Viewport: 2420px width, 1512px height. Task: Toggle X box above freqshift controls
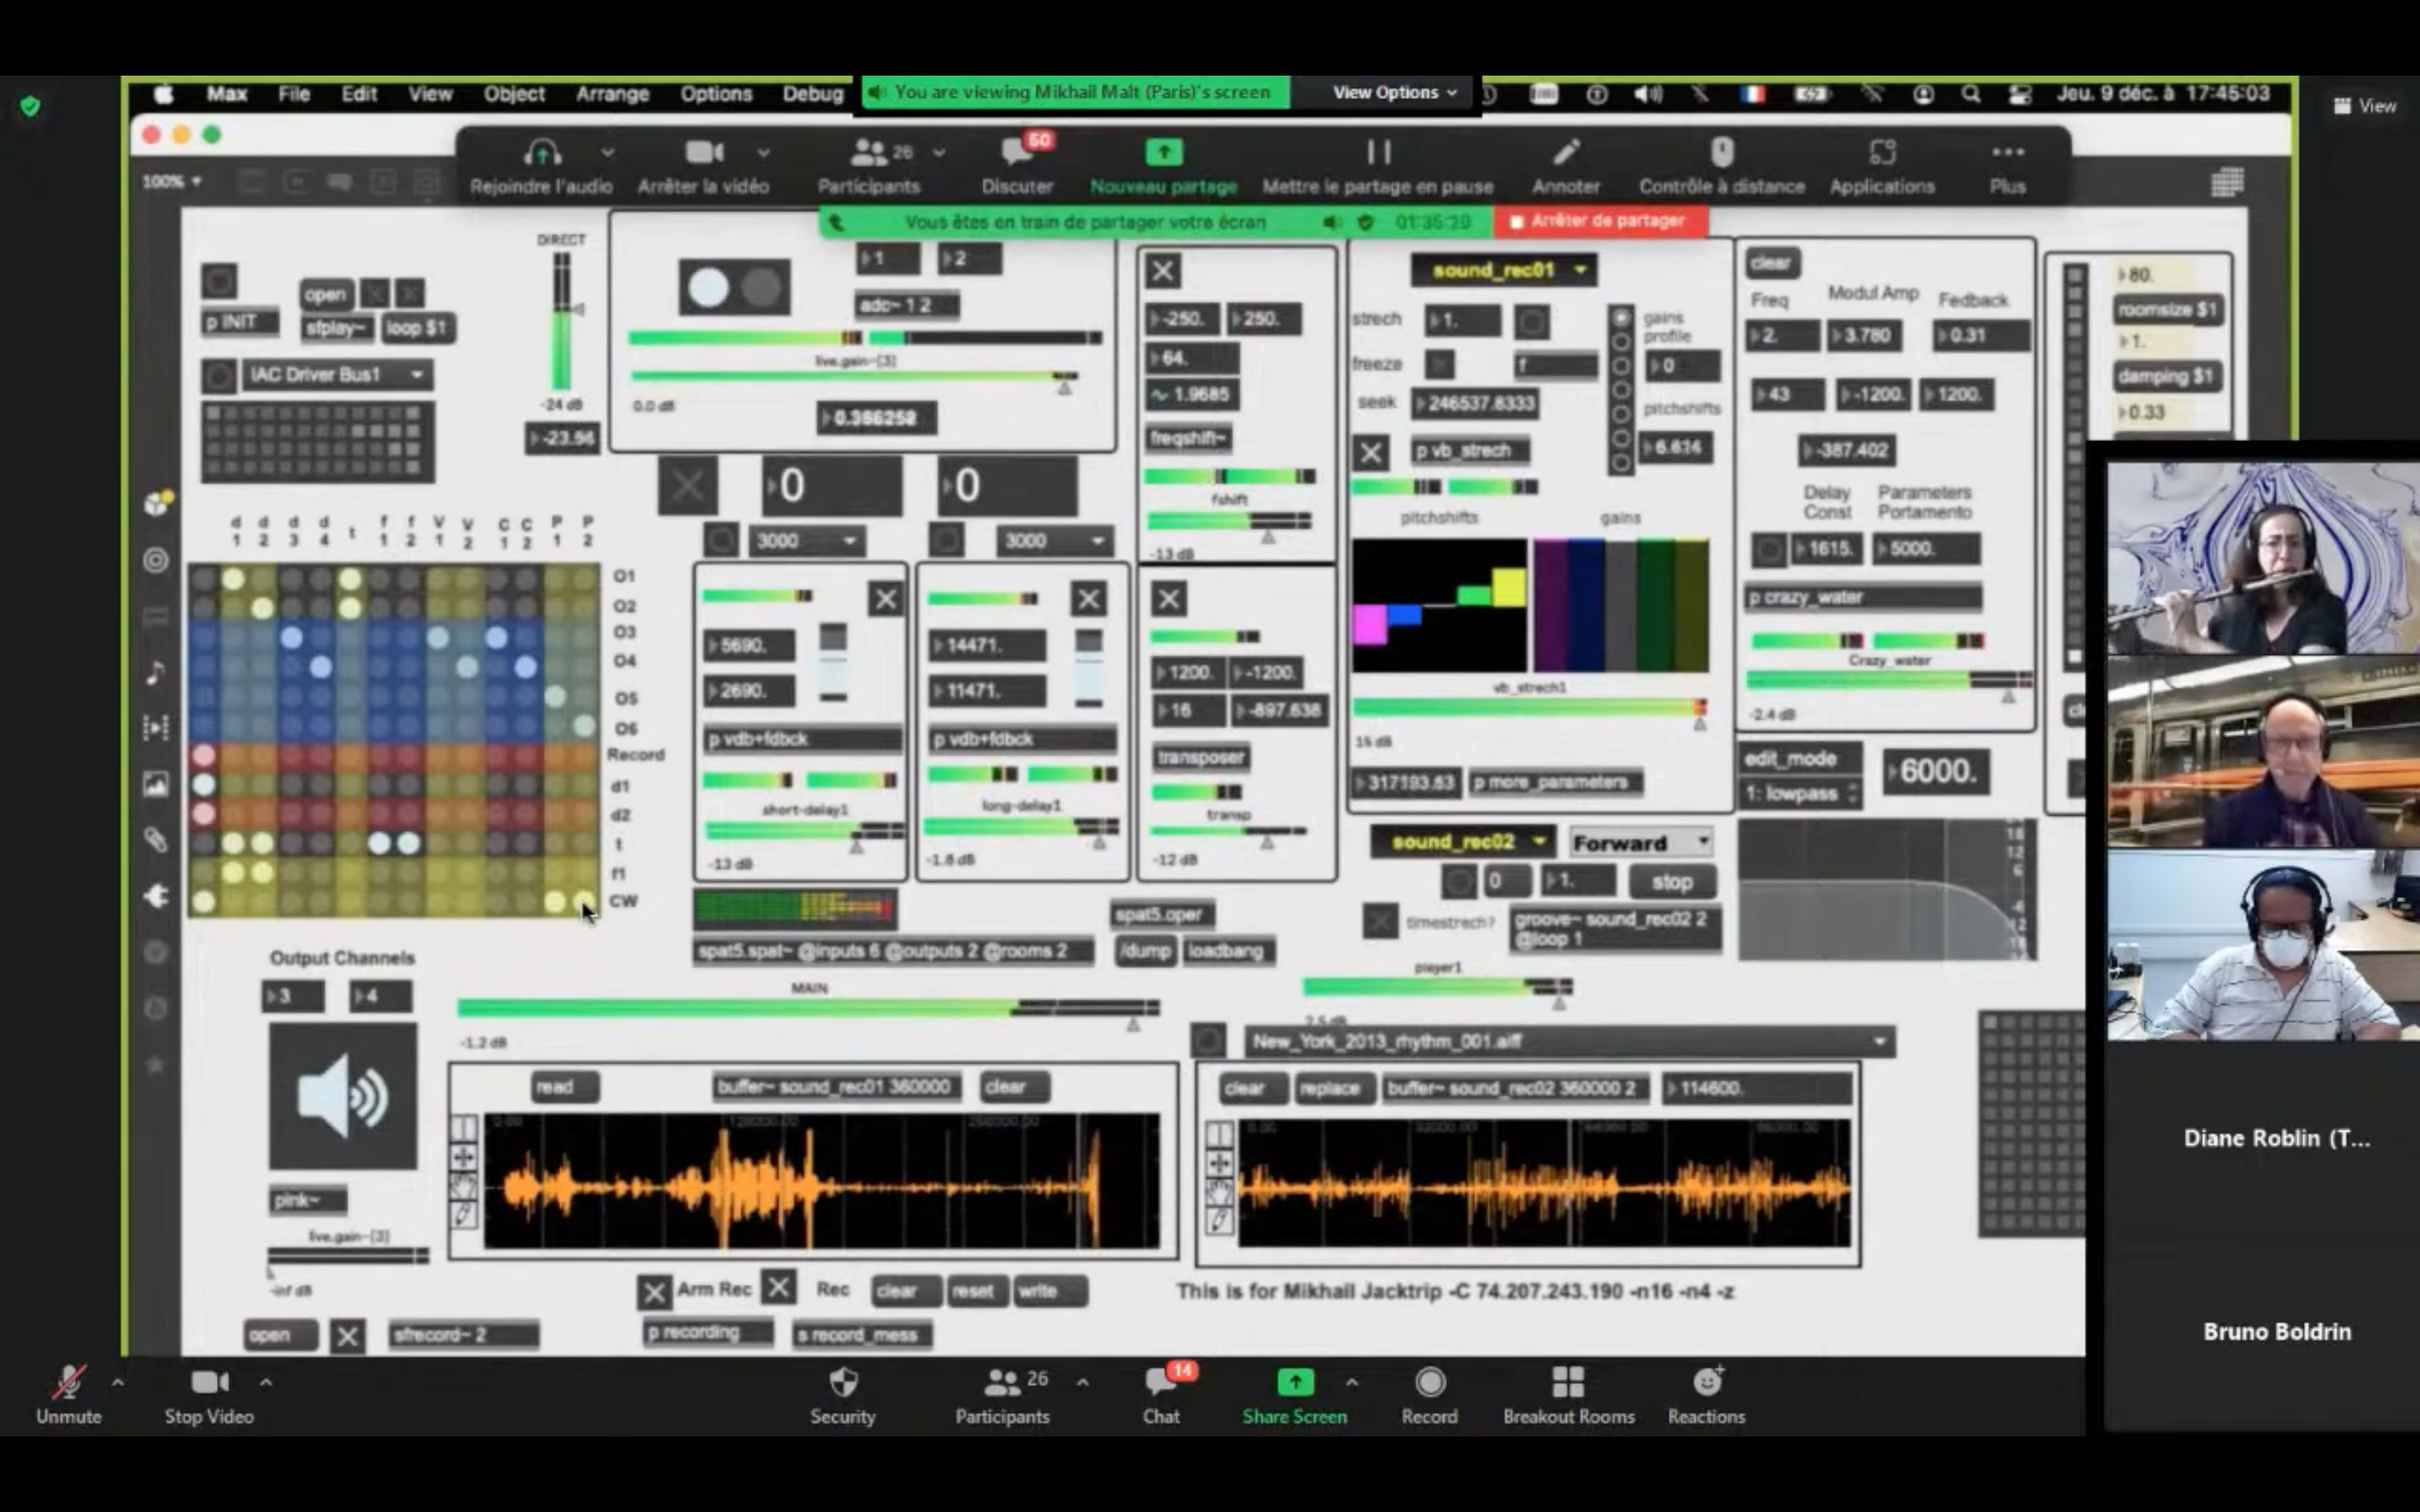(1162, 270)
